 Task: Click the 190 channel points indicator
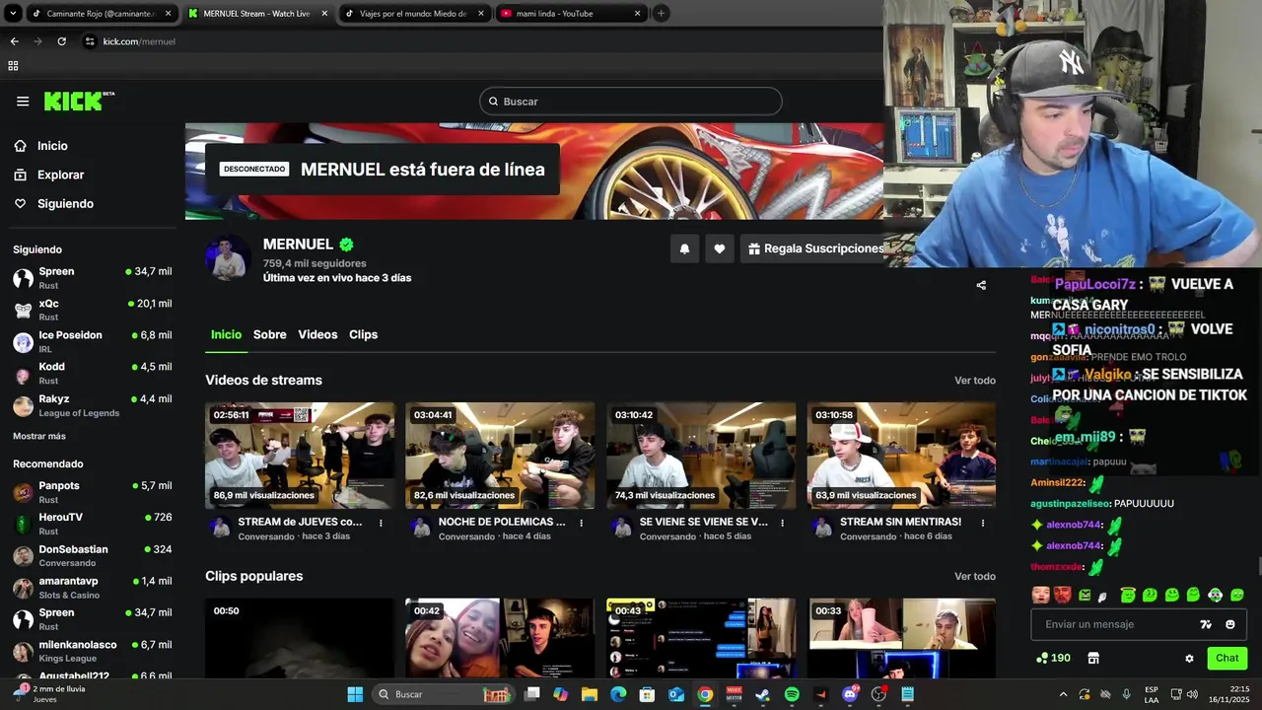pyautogui.click(x=1053, y=658)
